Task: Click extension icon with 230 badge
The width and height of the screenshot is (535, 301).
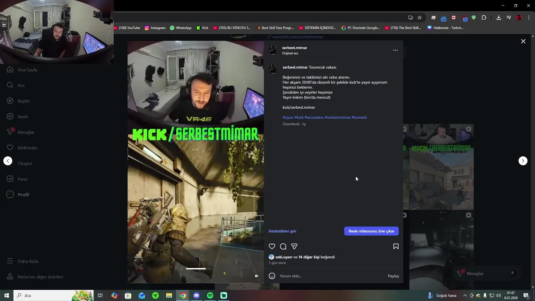Action: click(x=443, y=18)
